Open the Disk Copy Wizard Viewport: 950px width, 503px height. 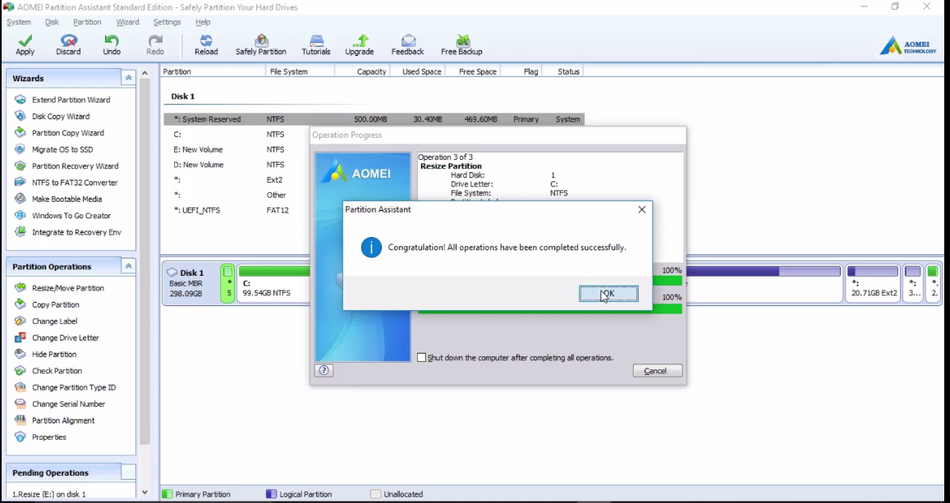[61, 117]
